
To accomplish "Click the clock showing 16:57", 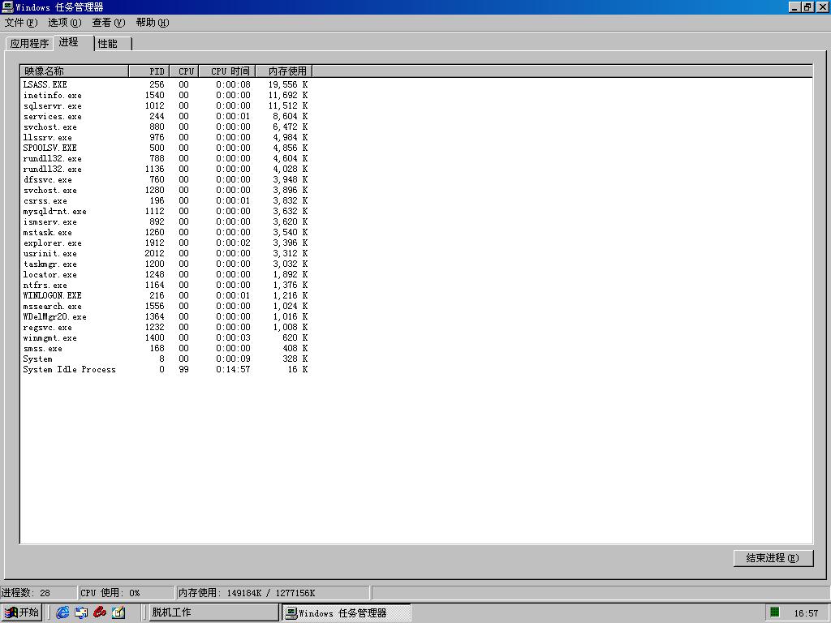I will (806, 613).
